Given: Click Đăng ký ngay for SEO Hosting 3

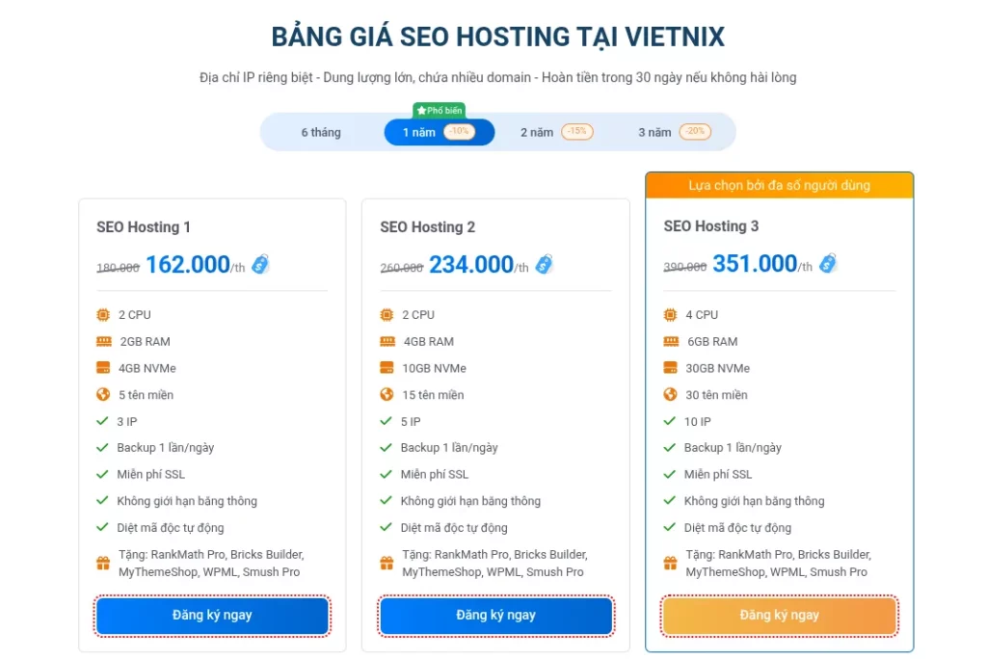Looking at the screenshot, I should (x=779, y=615).
